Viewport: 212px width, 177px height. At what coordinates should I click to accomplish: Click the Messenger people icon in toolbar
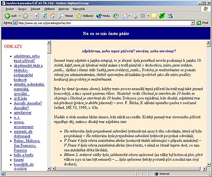click(170, 16)
